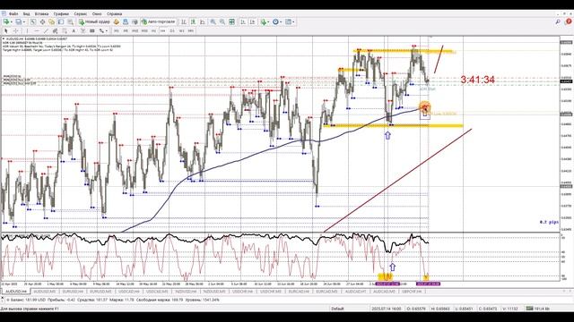Expand the Profiles dropdown arrow

click(x=24, y=21)
